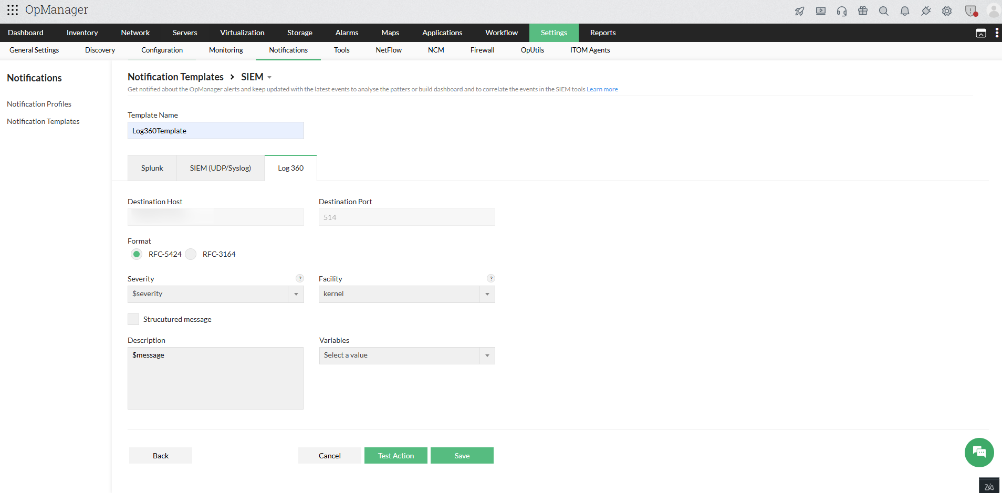Image resolution: width=1002 pixels, height=493 pixels.
Task: Open Notification Templates in sidebar
Action: click(x=44, y=121)
